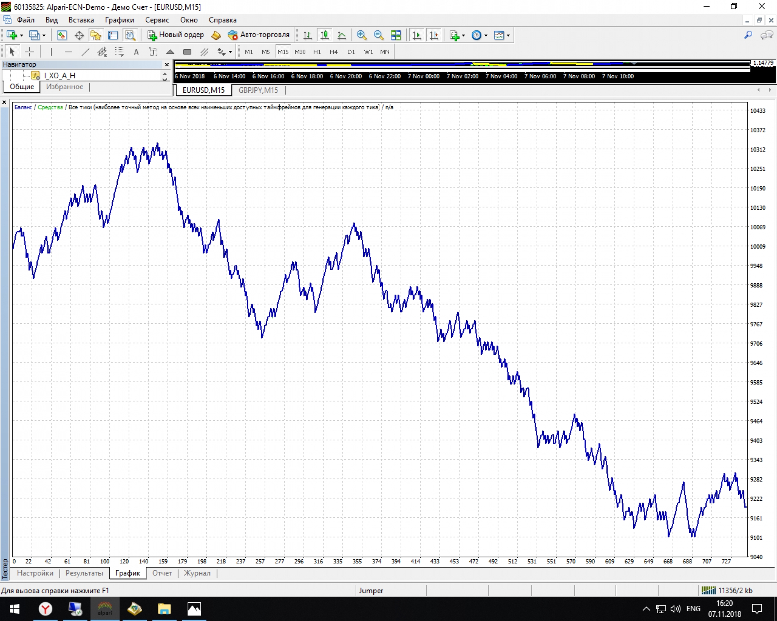777x621 pixels.
Task: Select the Text label tool
Action: coord(153,52)
